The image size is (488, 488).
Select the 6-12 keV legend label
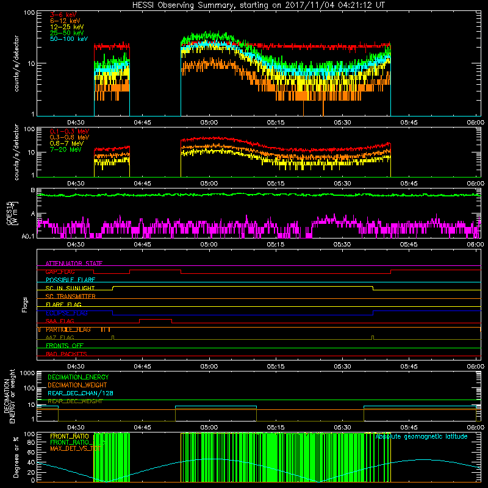point(65,21)
